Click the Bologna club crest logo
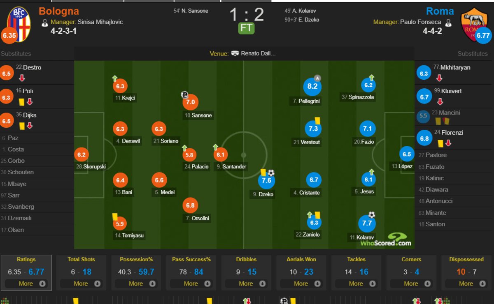Screen dimensions: 494x304 point(19,20)
